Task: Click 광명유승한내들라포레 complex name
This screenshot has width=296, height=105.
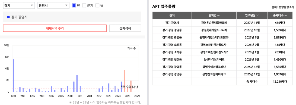Action: coord(214,23)
